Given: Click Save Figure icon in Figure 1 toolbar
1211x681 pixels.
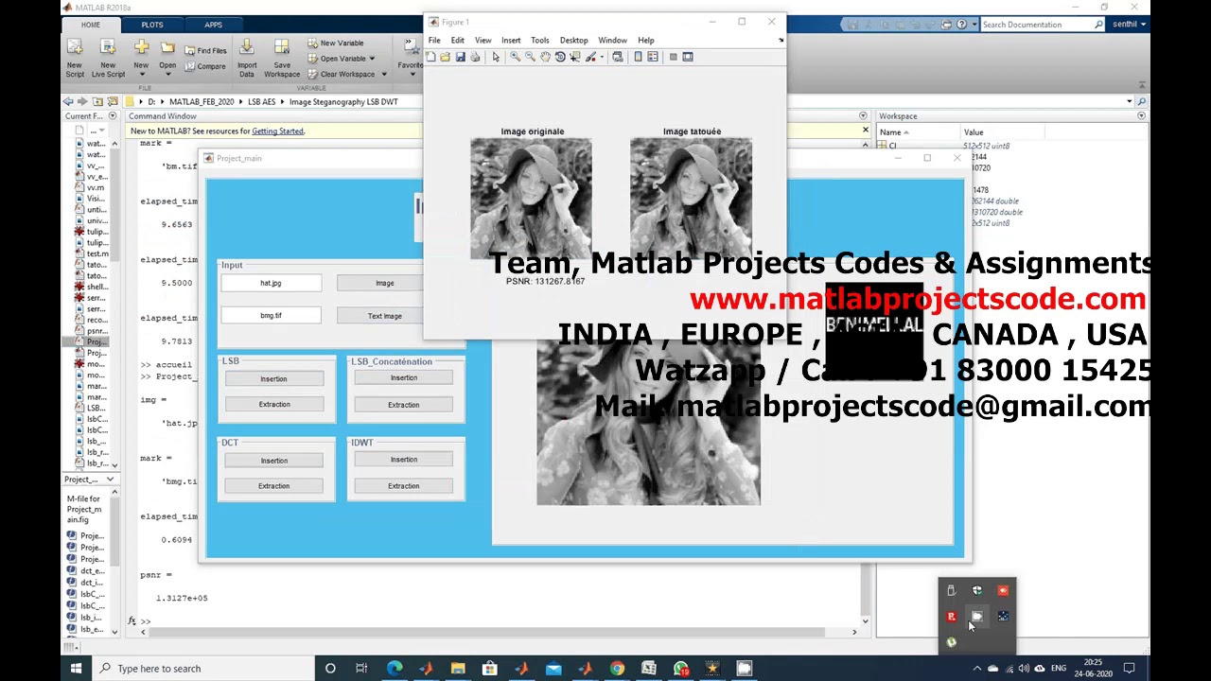Looking at the screenshot, I should click(460, 57).
